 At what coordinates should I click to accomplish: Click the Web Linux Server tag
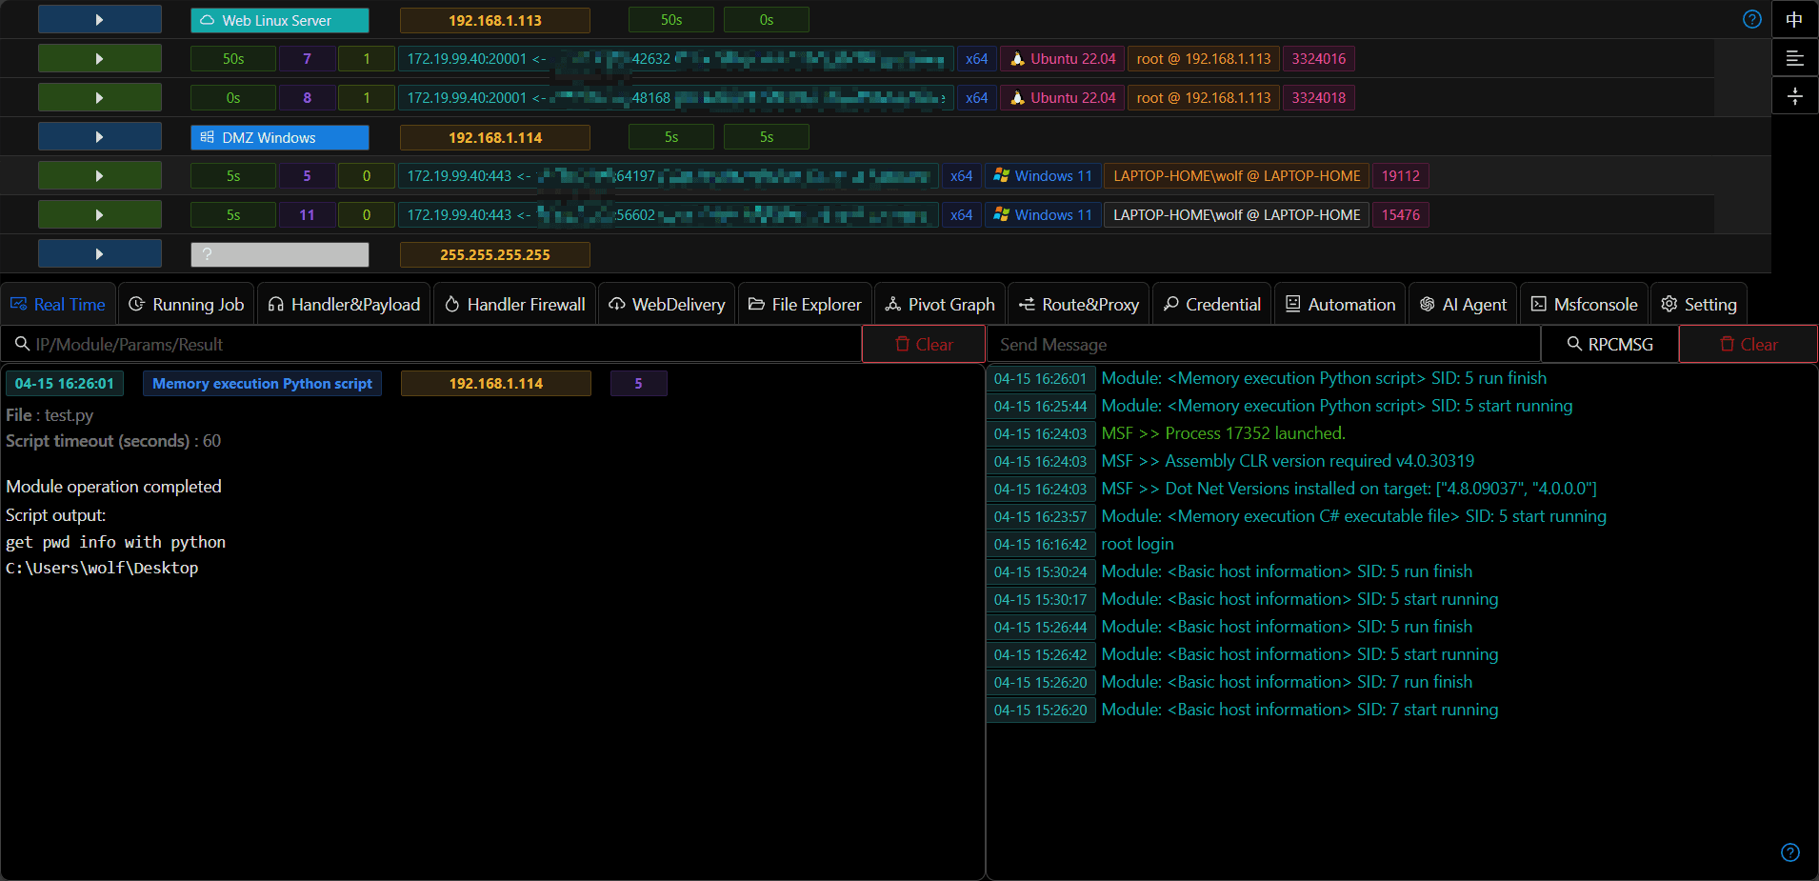coord(280,20)
